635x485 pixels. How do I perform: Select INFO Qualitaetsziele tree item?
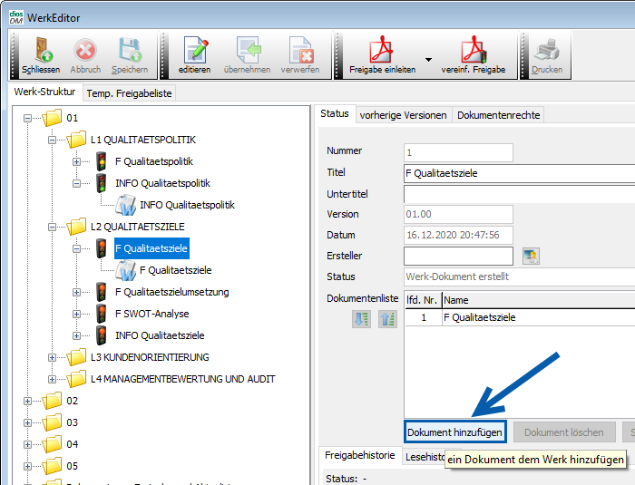pos(160,335)
